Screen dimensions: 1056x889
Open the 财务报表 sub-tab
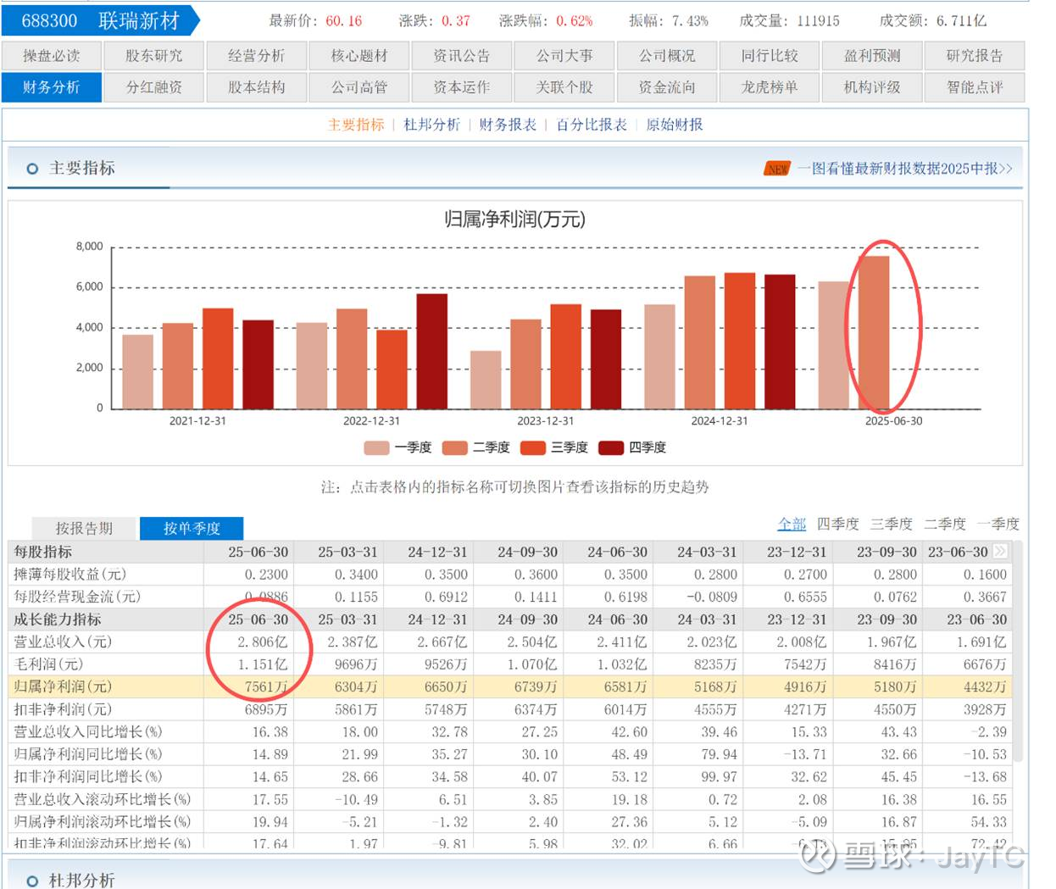pos(508,125)
